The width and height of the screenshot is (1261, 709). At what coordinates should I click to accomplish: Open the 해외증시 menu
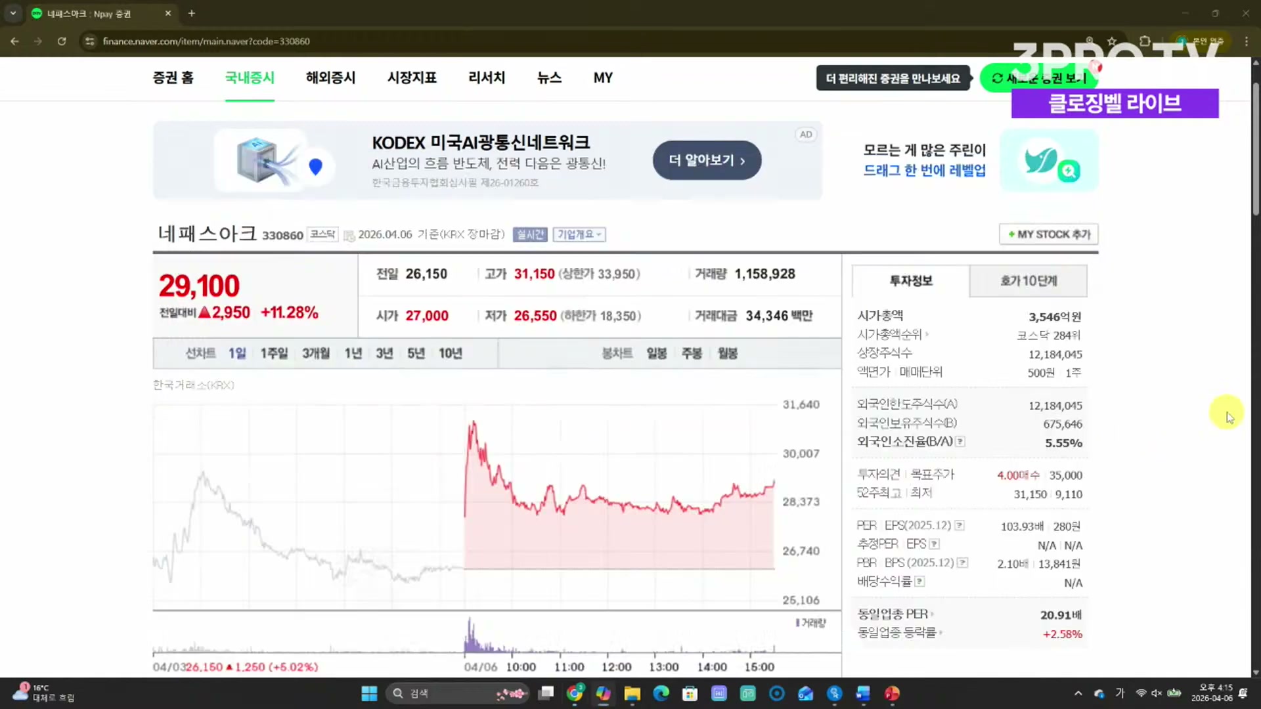(x=330, y=77)
